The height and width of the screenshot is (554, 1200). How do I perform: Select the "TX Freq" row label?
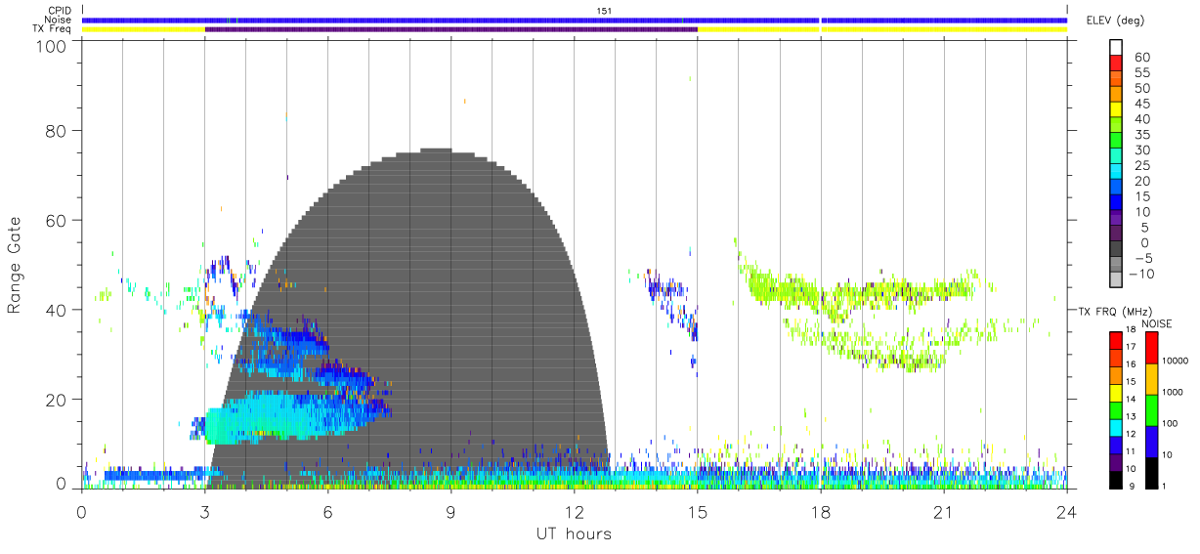point(53,29)
